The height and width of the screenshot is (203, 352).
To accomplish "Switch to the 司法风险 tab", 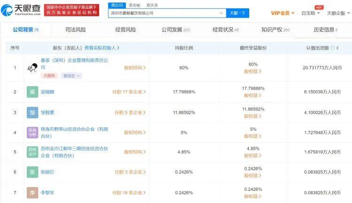I will point(76,30).
